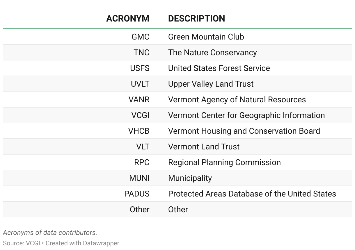Open the Created with Datawrapper link
355x250 pixels.
pyautogui.click(x=82, y=243)
